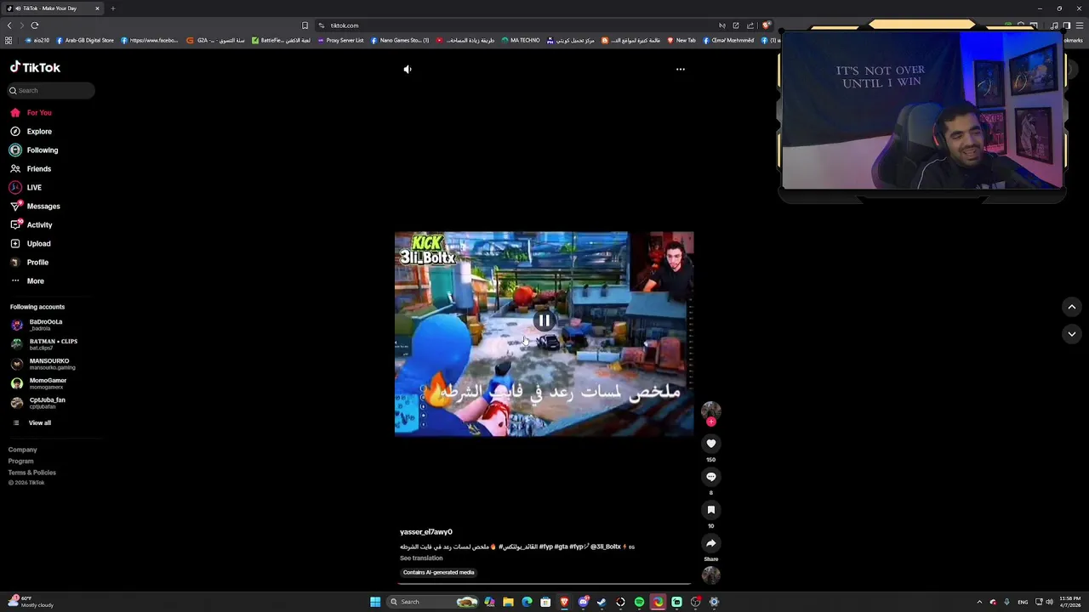1089x612 pixels.
Task: Open video three-dot options menu
Action: [x=681, y=70]
